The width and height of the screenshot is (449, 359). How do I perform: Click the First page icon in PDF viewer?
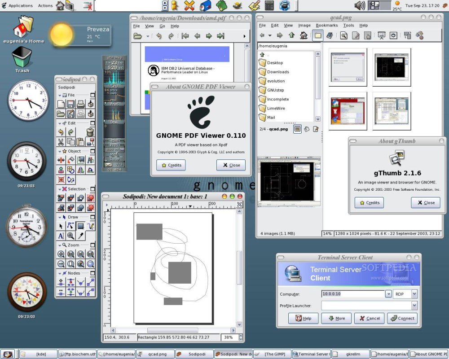(x=185, y=36)
